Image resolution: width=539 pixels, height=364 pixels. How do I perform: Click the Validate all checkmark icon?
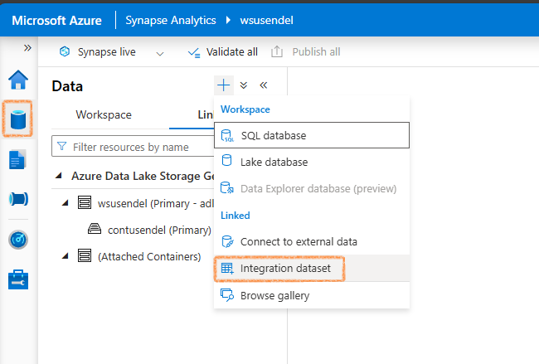[194, 52]
